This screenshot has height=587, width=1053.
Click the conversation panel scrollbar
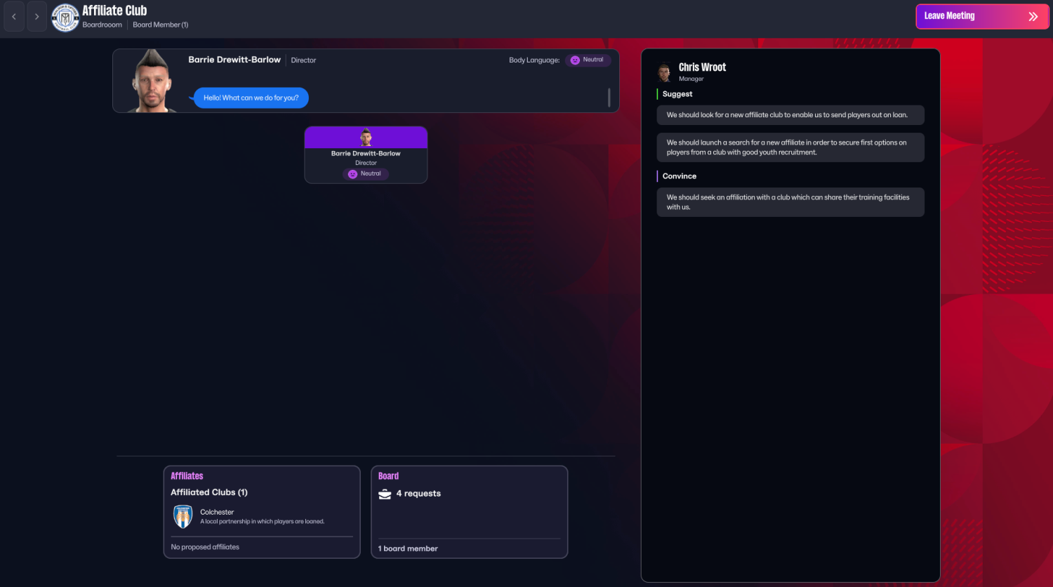609,98
